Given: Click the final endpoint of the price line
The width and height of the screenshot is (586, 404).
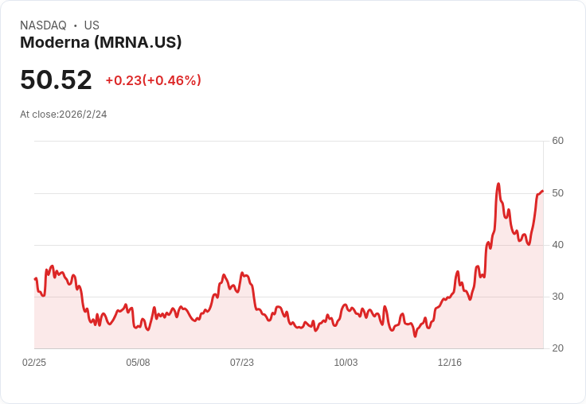Looking at the screenshot, I should click(542, 191).
